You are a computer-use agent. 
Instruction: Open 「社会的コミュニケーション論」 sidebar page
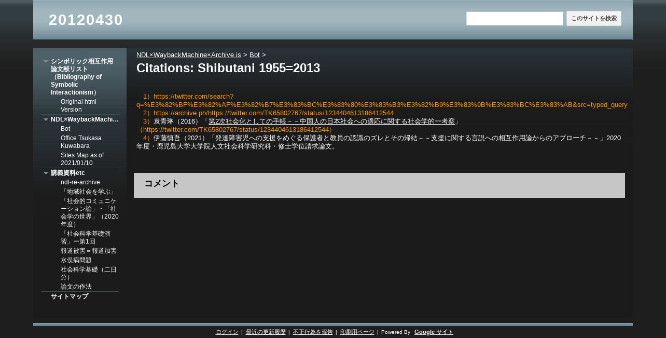tap(89, 212)
